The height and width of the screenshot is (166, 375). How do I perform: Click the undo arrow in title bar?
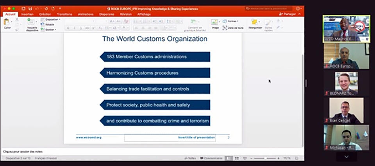[37, 9]
